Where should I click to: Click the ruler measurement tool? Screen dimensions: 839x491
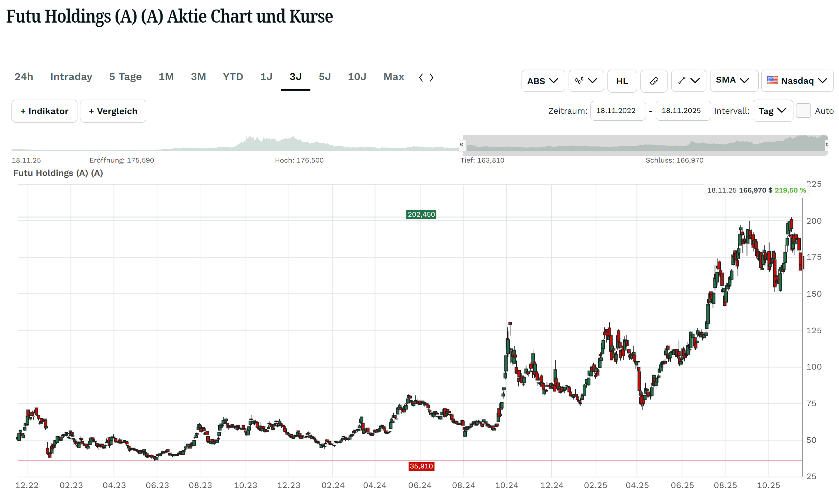click(654, 81)
